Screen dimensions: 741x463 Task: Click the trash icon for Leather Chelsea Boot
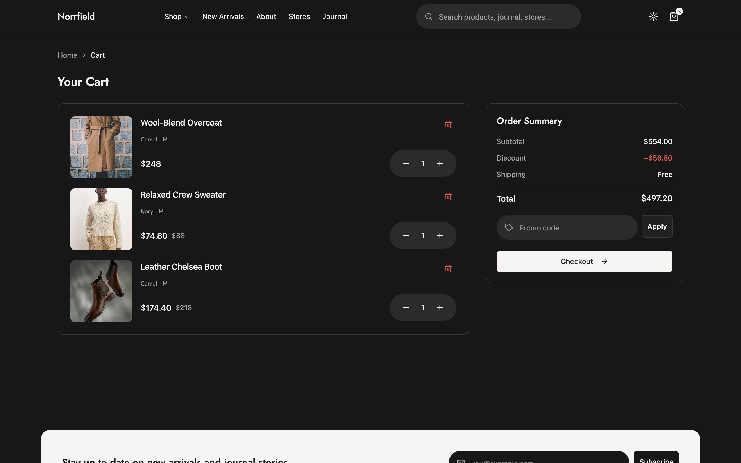tap(448, 269)
